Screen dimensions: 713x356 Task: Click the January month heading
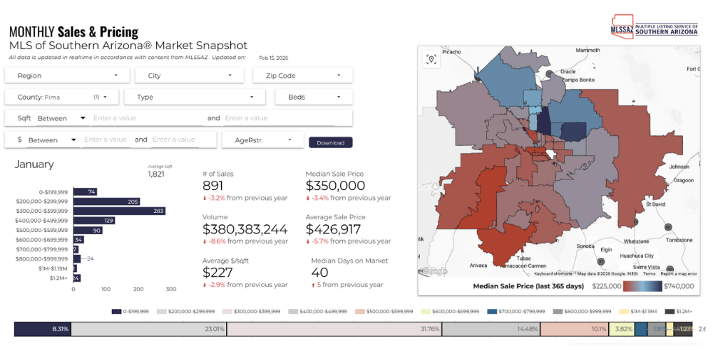[x=34, y=164]
